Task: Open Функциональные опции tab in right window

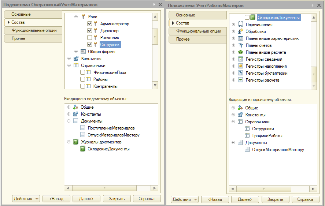Action: click(x=198, y=31)
